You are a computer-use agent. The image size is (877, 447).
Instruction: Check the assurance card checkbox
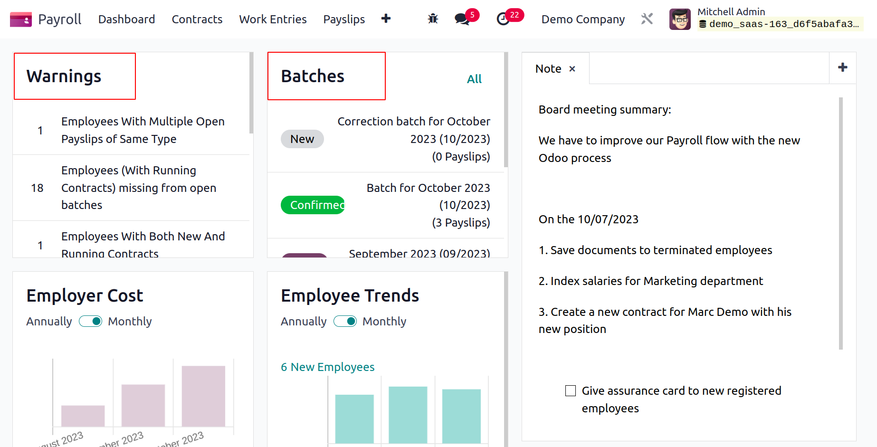(x=571, y=390)
